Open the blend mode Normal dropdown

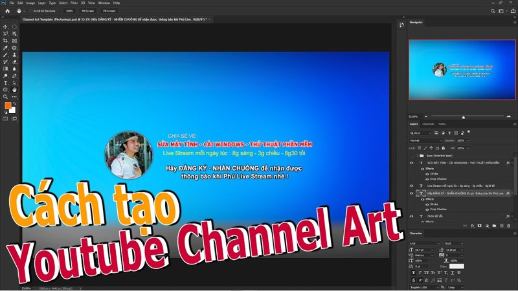[x=425, y=140]
